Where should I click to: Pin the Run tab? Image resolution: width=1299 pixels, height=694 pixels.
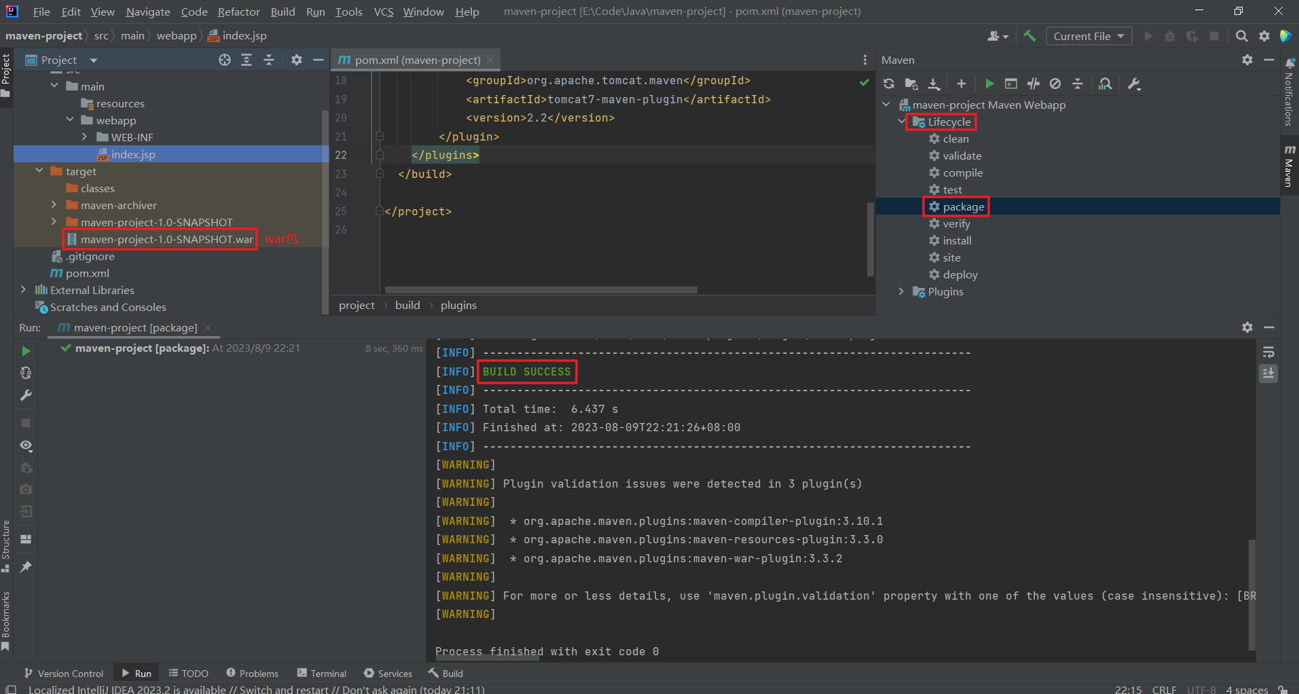pyautogui.click(x=26, y=567)
